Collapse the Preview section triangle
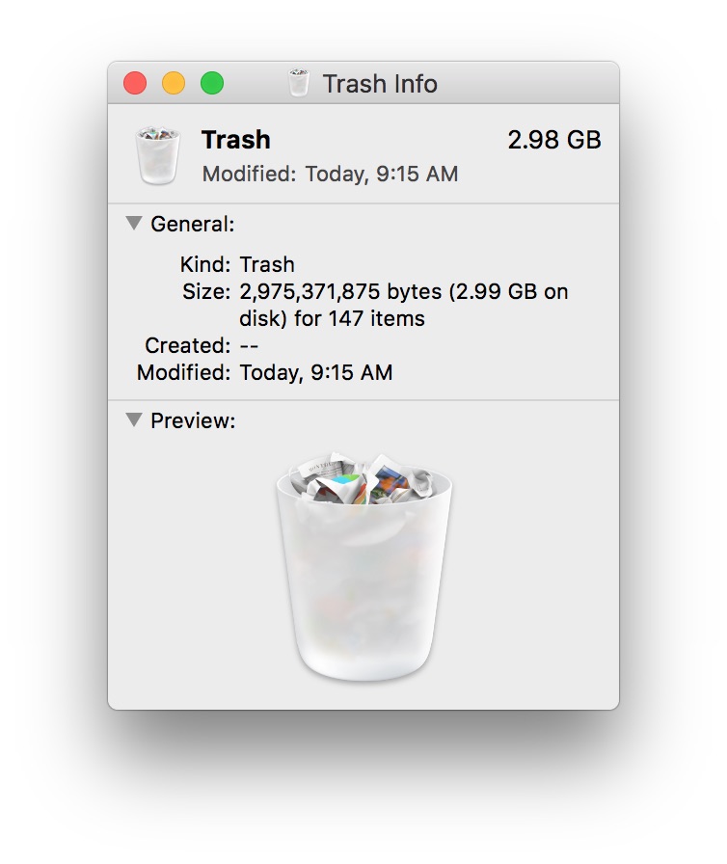The width and height of the screenshot is (727, 864). click(134, 419)
